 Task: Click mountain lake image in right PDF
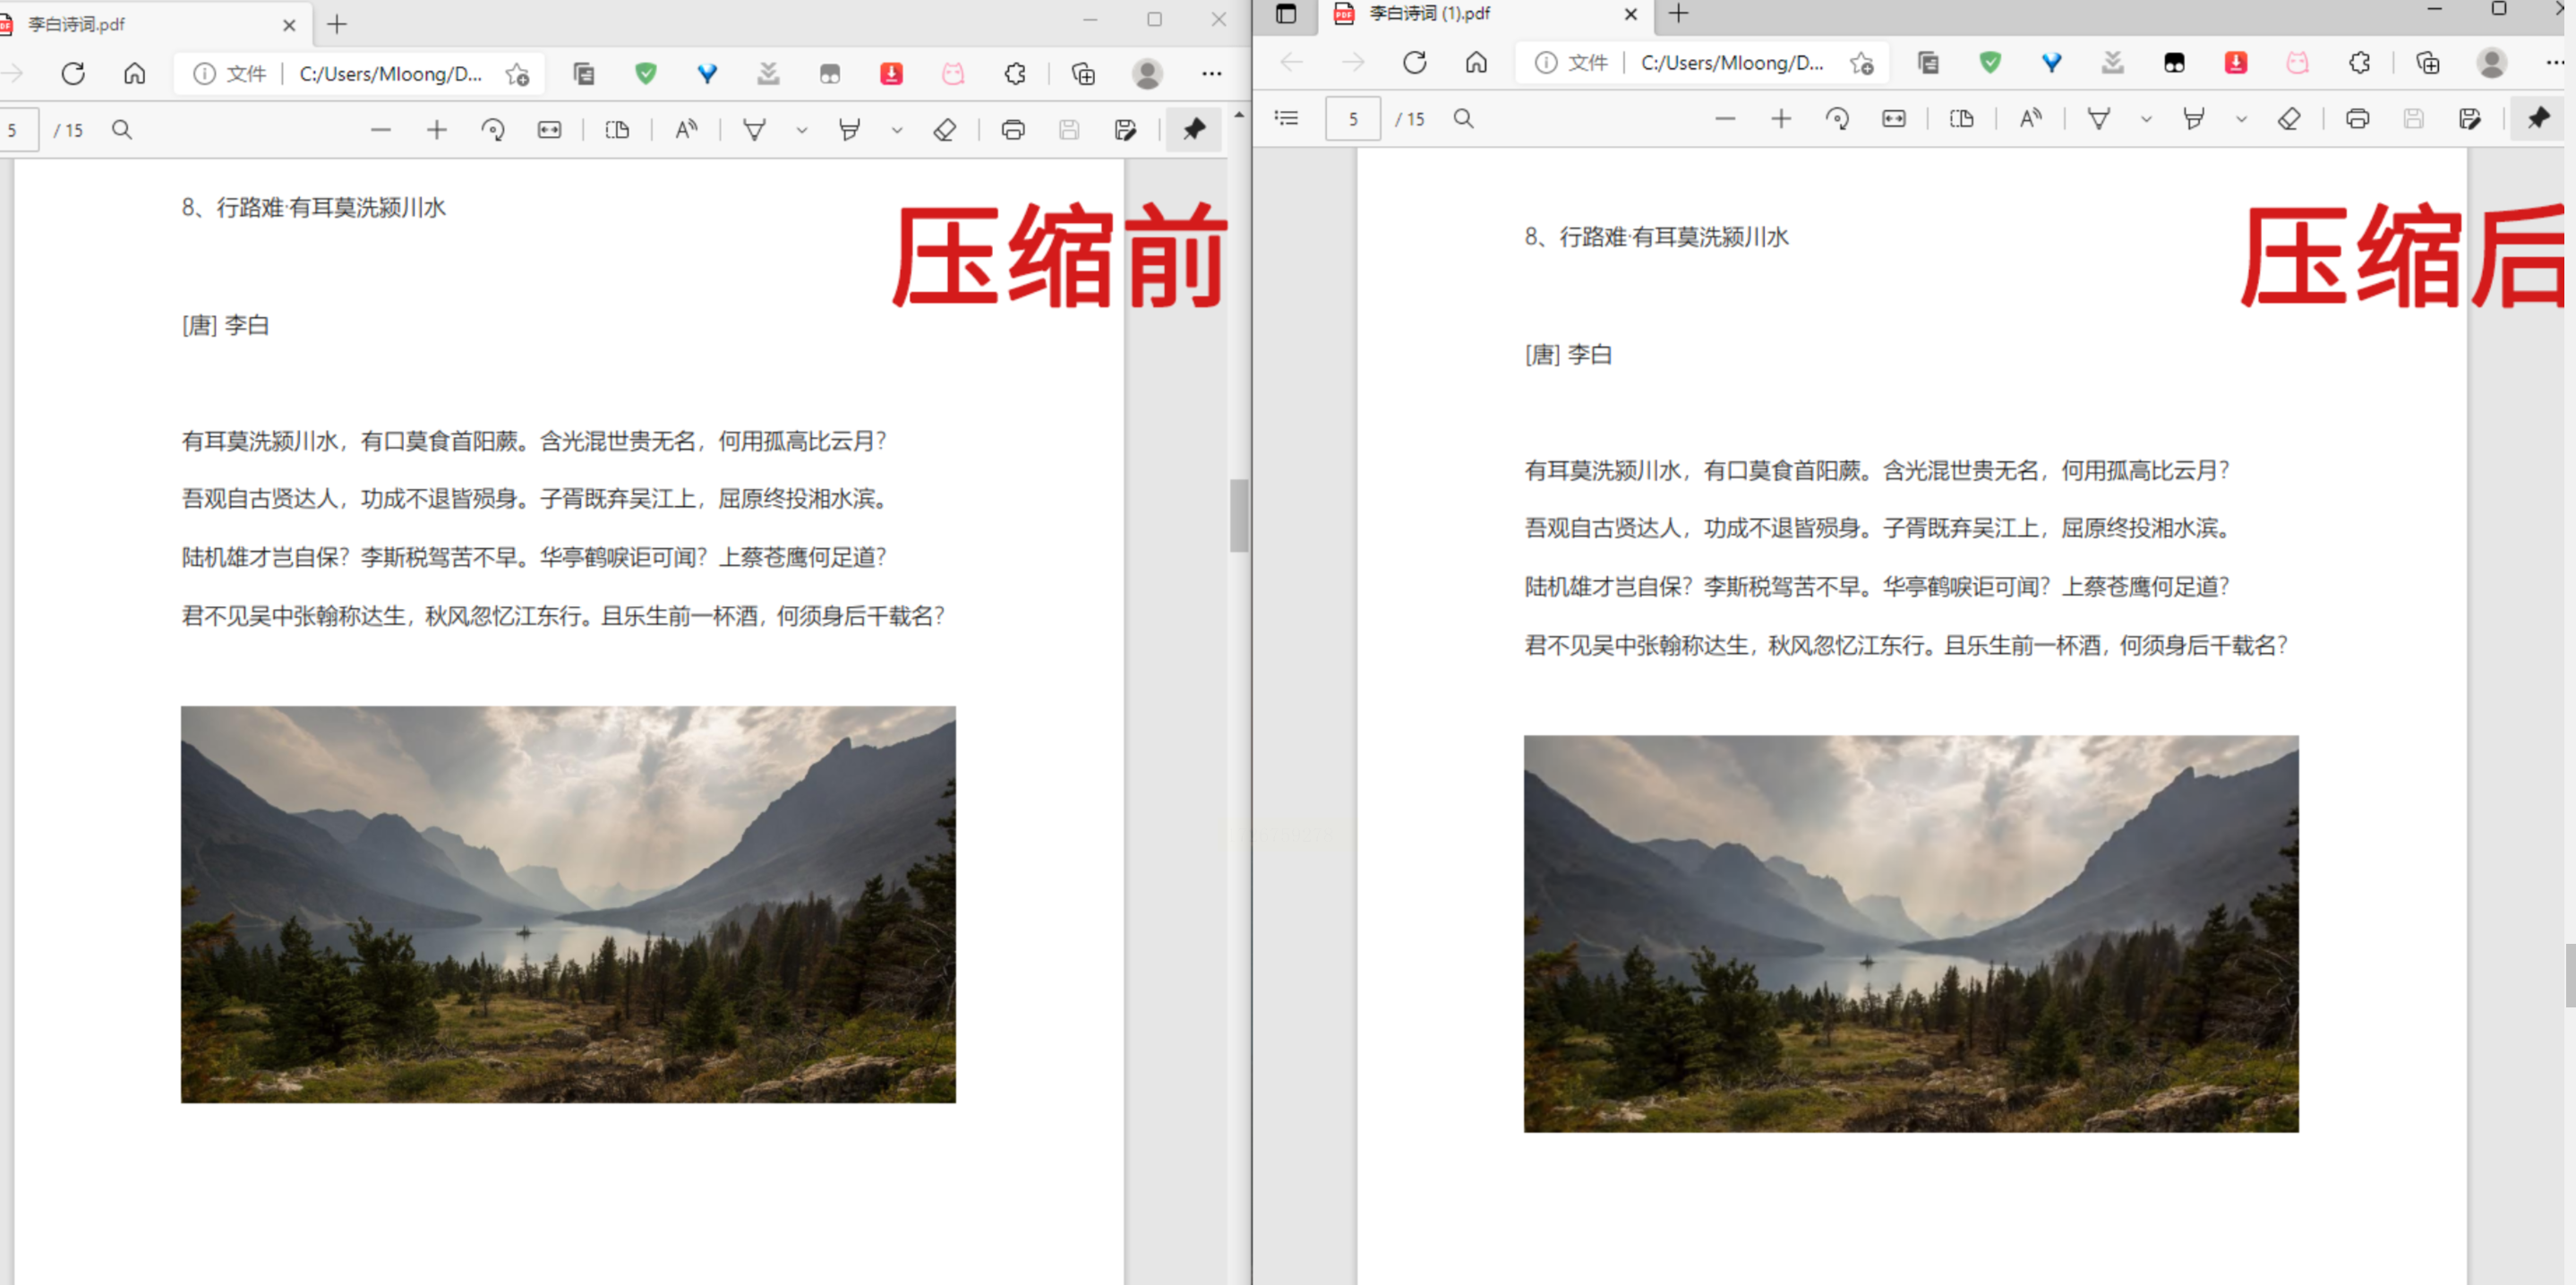pyautogui.click(x=1911, y=933)
